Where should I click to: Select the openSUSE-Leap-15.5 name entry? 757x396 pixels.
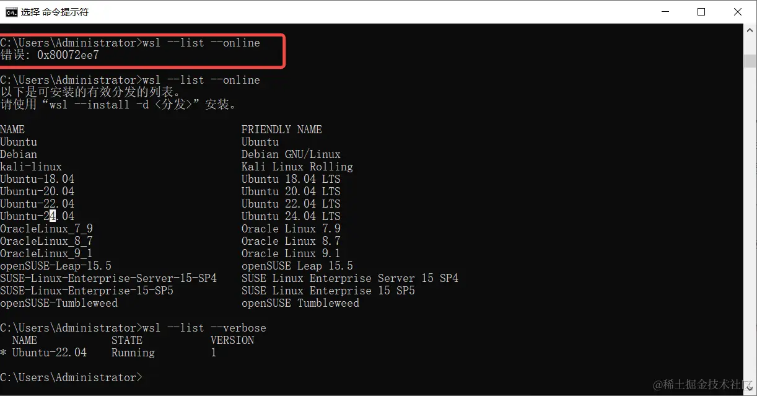[x=56, y=266]
